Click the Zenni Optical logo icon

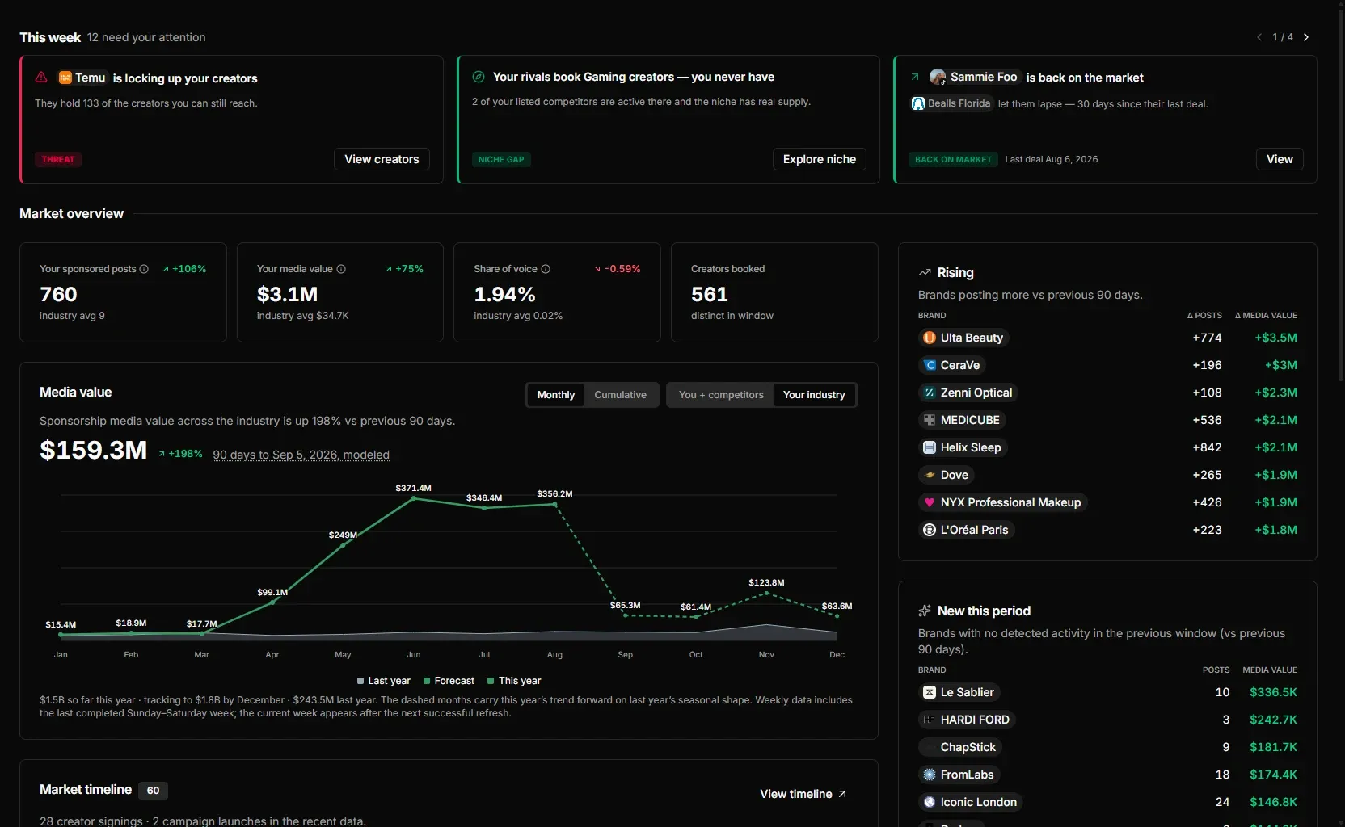930,393
